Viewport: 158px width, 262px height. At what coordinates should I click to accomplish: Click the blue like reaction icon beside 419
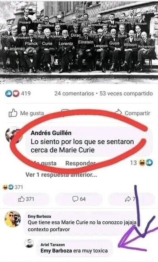click(x=8, y=94)
